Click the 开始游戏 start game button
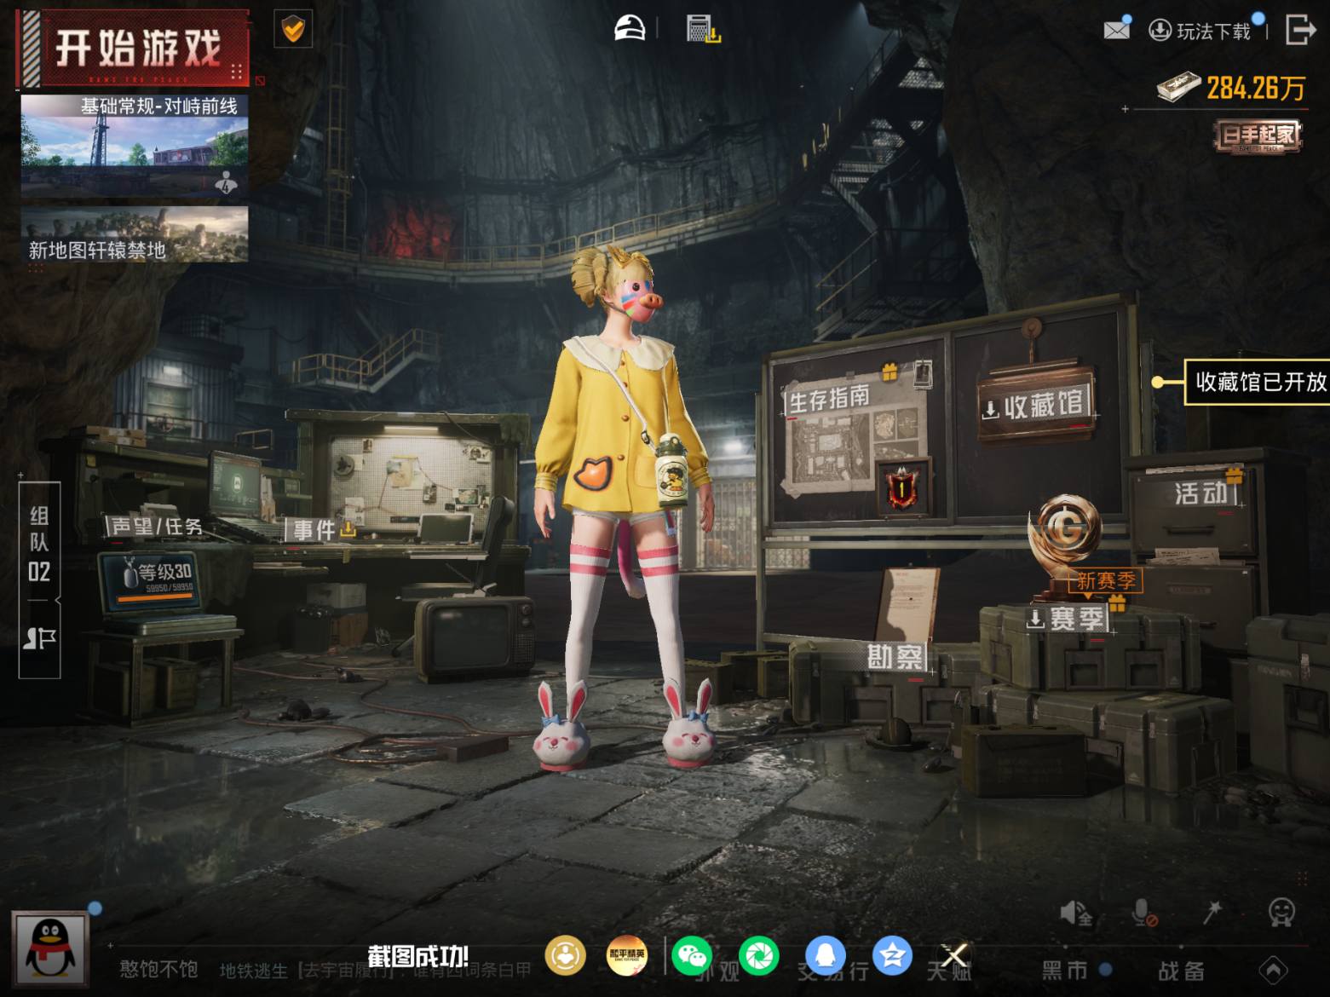This screenshot has height=997, width=1330. point(136,49)
